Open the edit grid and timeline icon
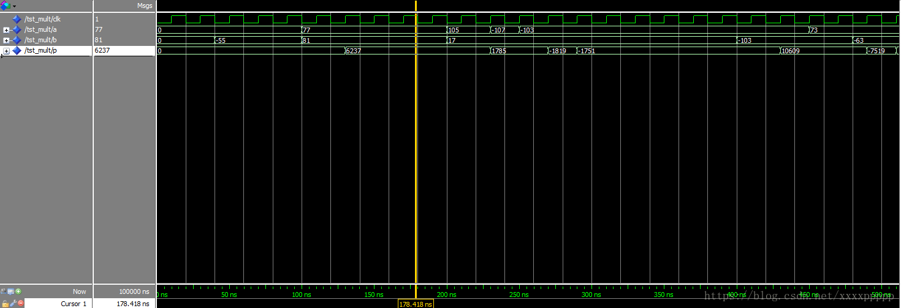 point(11,291)
